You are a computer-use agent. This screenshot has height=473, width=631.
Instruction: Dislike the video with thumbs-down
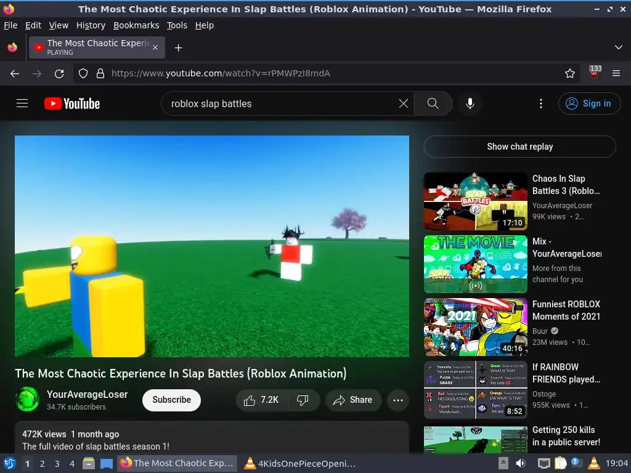pyautogui.click(x=303, y=400)
